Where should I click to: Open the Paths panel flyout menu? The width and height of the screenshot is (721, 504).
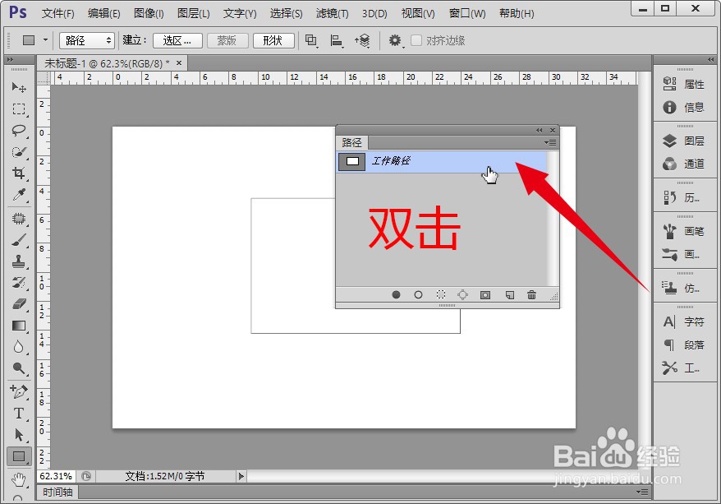pos(550,143)
